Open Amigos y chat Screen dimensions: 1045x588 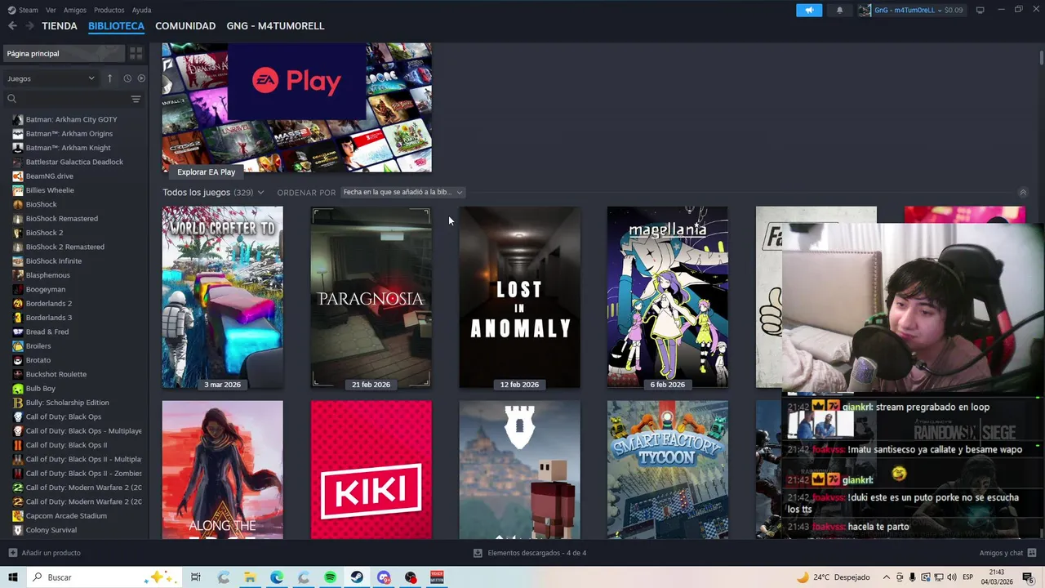click(x=1007, y=553)
